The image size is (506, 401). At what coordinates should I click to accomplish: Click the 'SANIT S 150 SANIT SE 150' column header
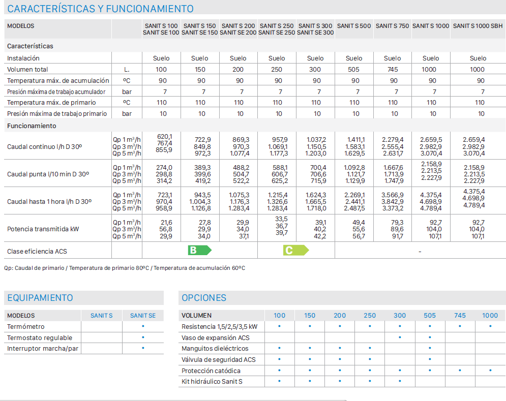point(200,29)
